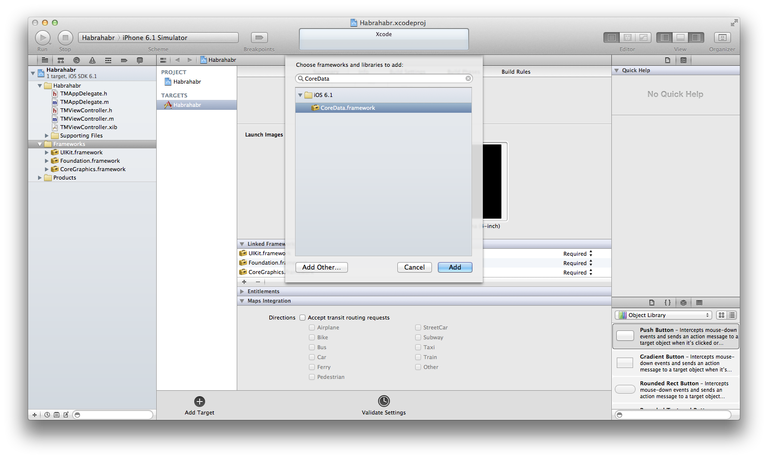Viewport: 768px width, 459px height.
Task: Open the Code Snippet library braces icon
Action: (668, 302)
